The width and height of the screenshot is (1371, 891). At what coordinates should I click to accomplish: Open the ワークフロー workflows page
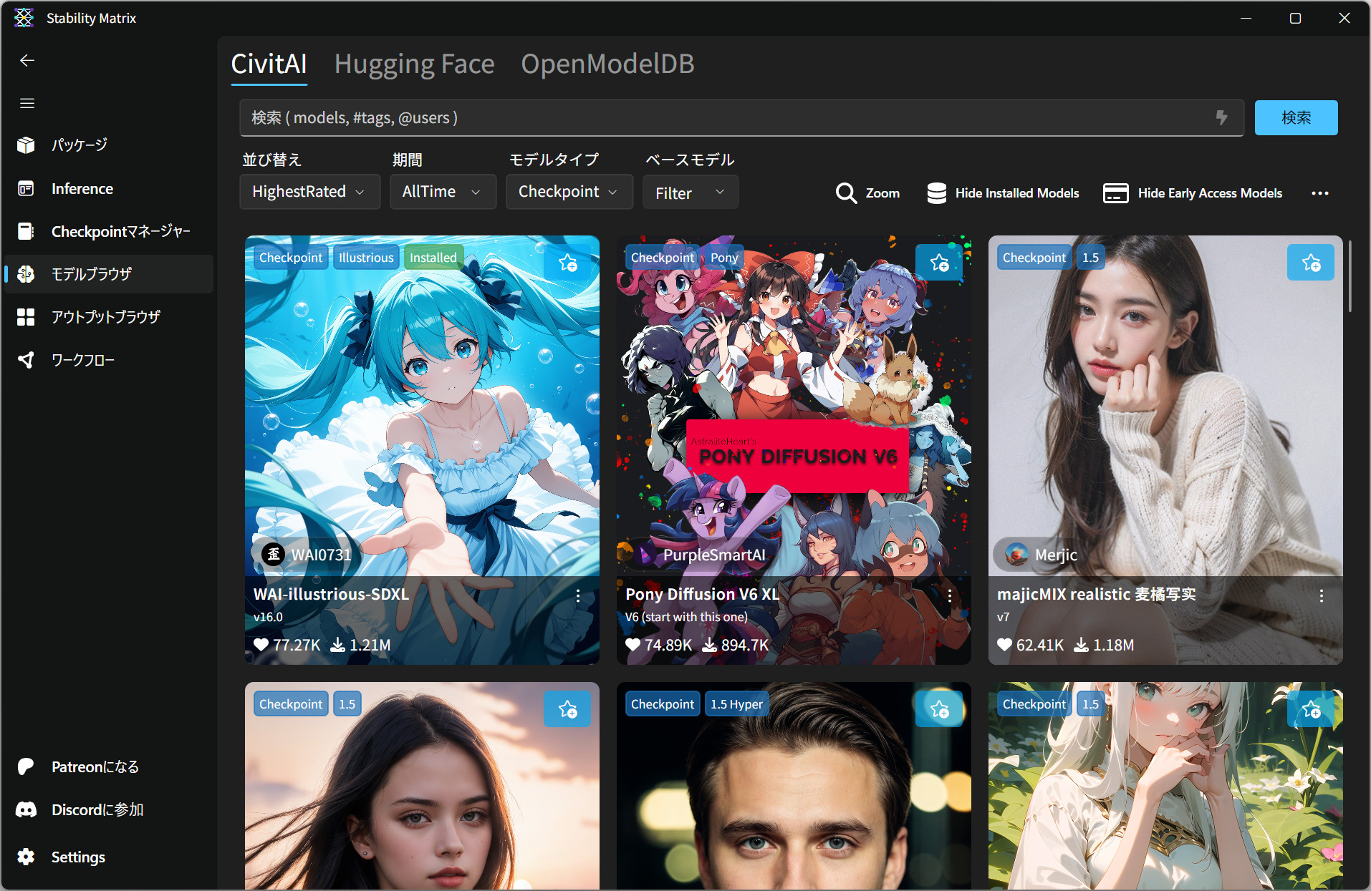[x=82, y=360]
